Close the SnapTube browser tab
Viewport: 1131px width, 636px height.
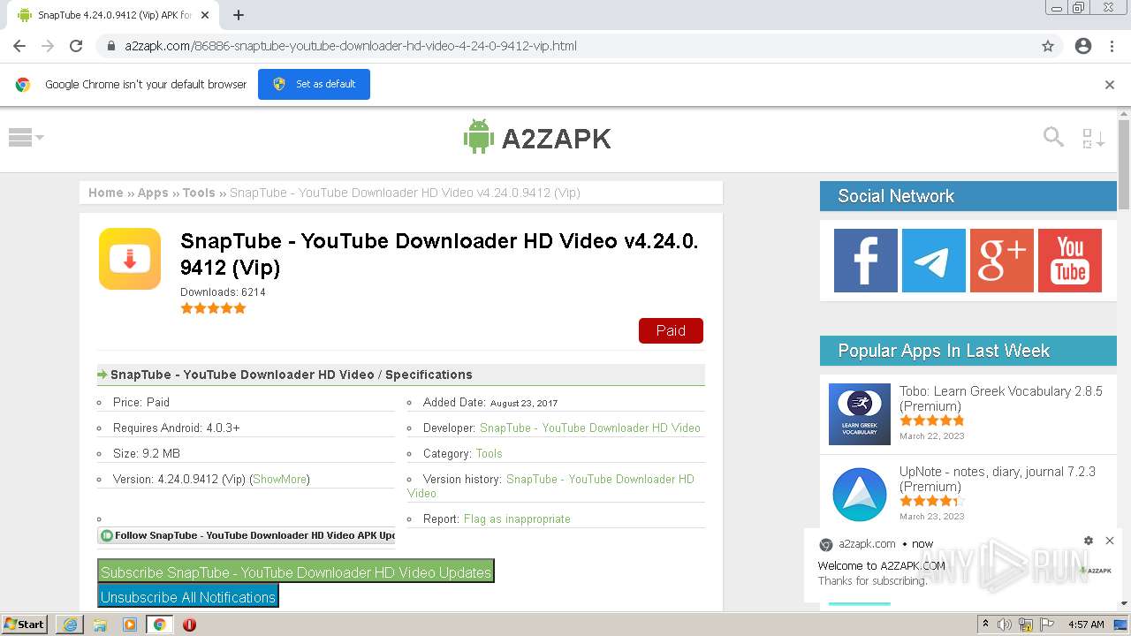(x=205, y=15)
